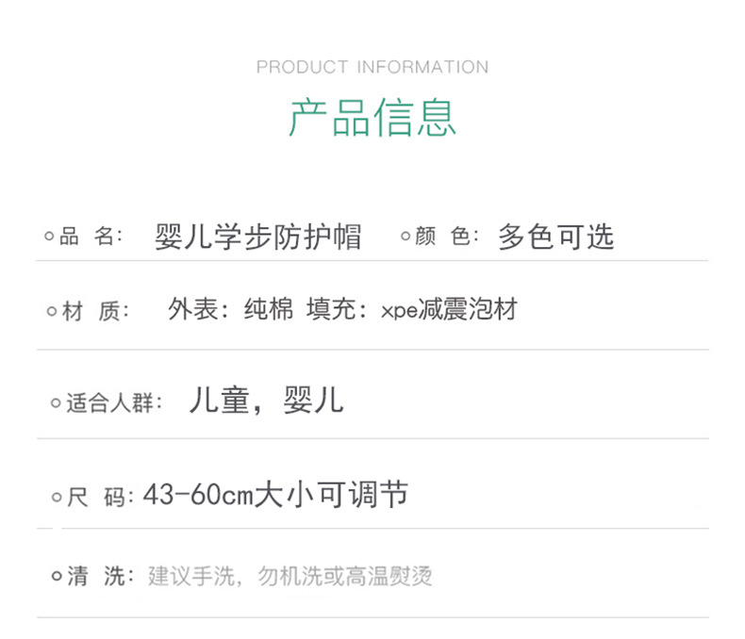Image resolution: width=745 pixels, height=639 pixels.
Task: Choose the 多色可选 color text
Action: point(555,237)
